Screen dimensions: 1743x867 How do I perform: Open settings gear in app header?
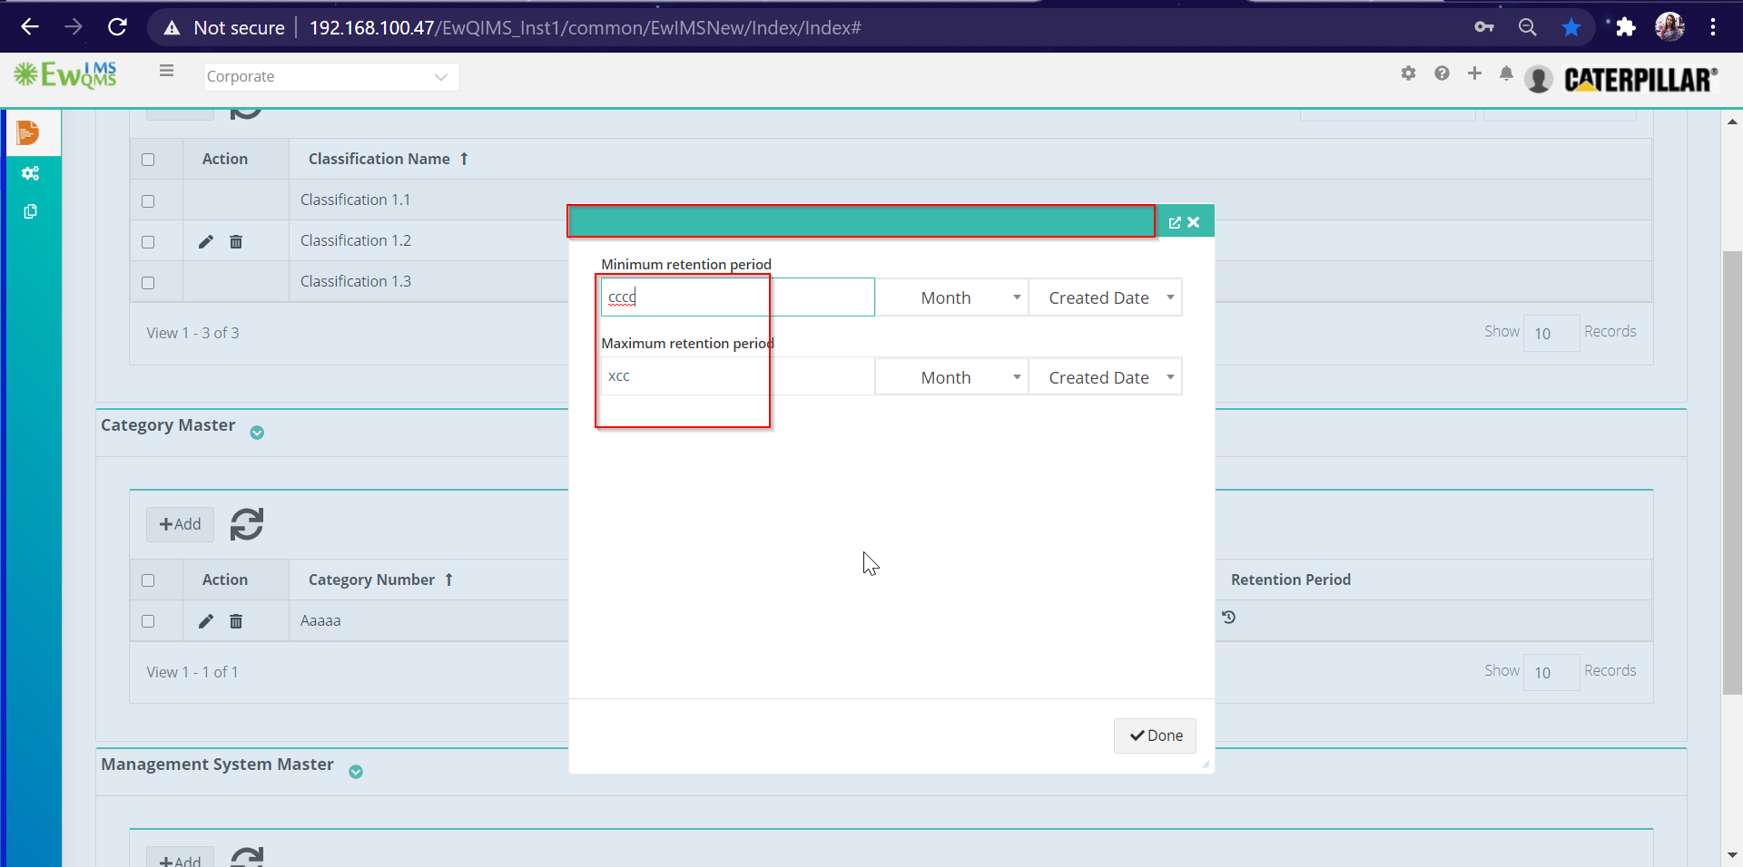(x=1408, y=73)
